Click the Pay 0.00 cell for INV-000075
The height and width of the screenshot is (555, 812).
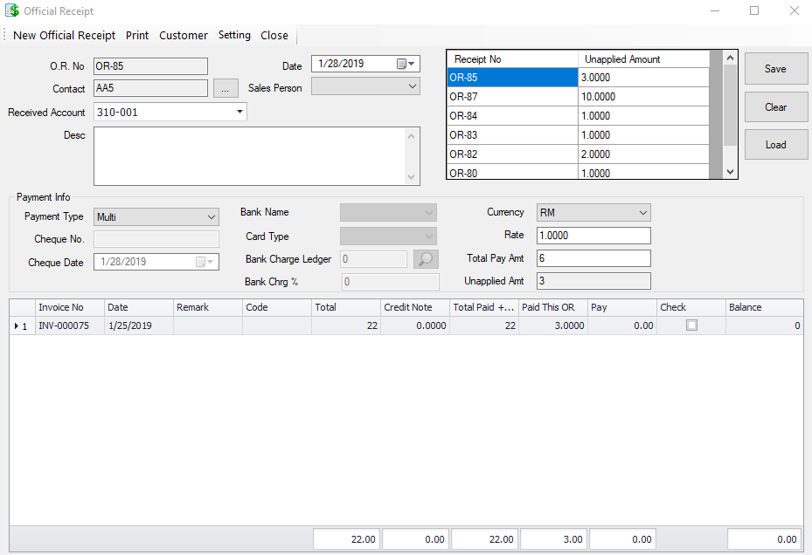(x=622, y=325)
